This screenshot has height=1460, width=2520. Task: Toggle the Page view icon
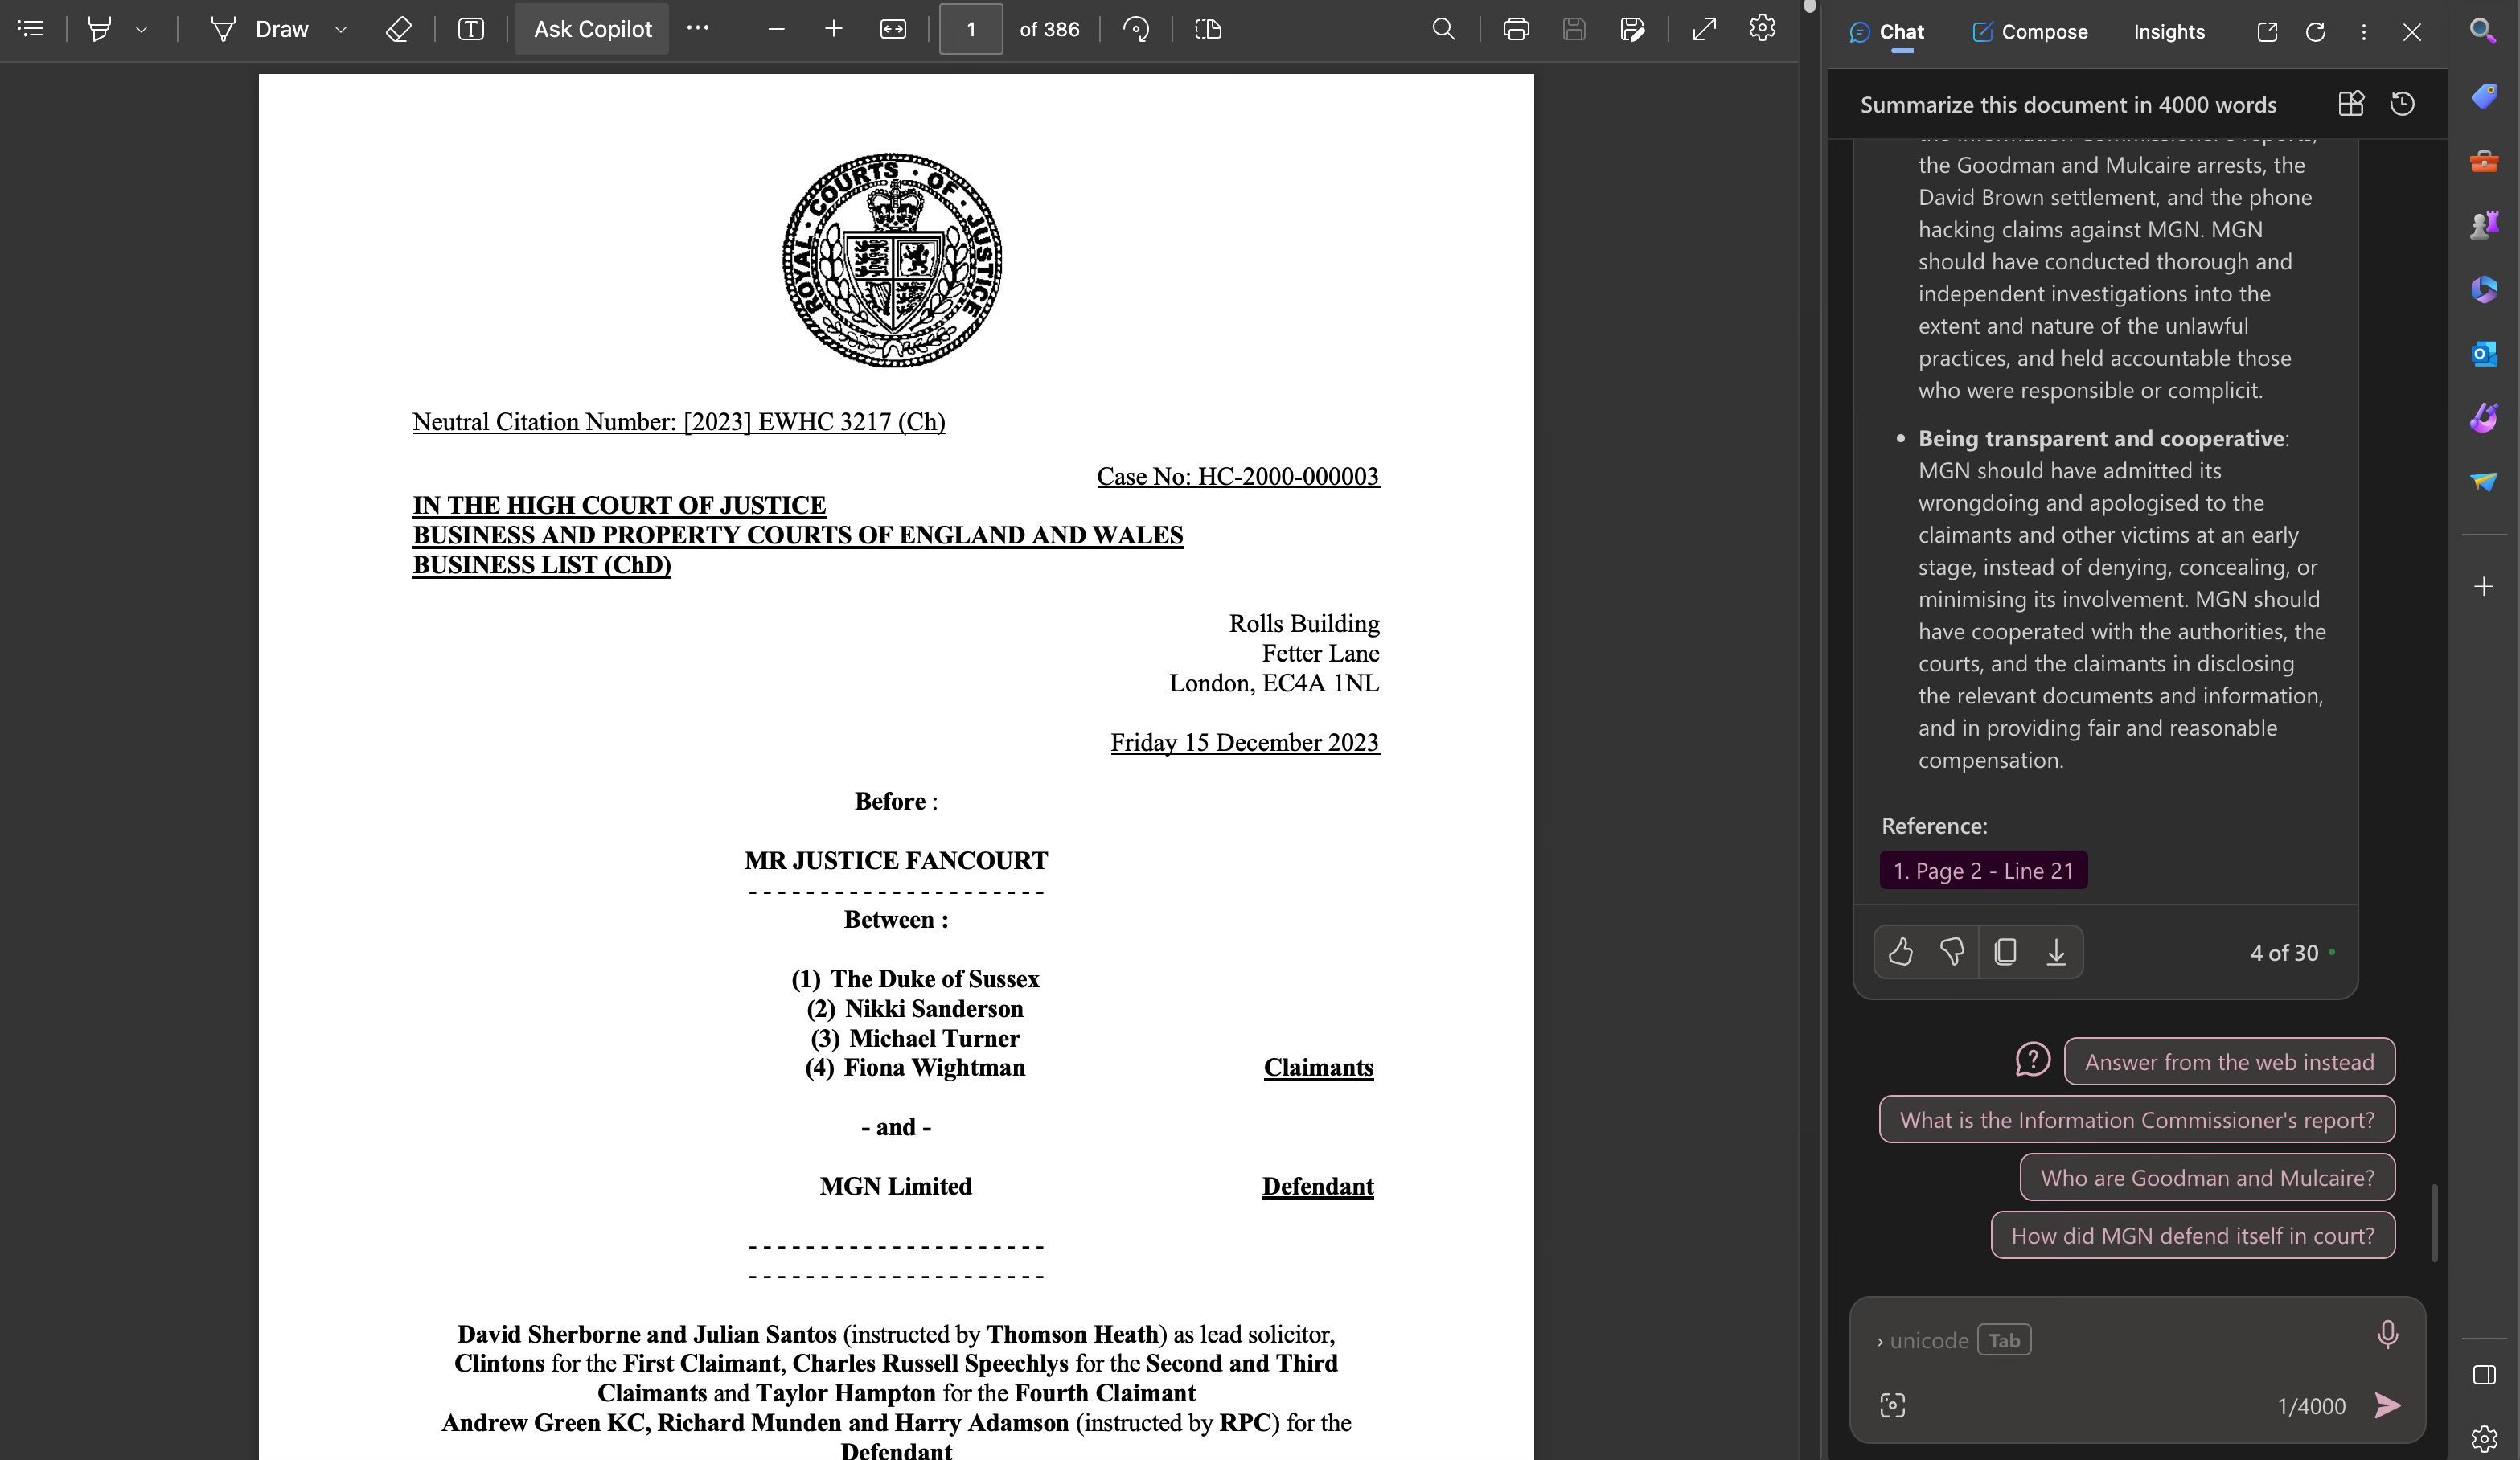tap(1208, 29)
